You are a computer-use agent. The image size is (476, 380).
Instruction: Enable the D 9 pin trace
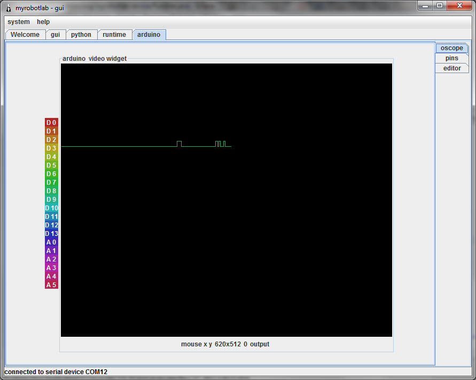51,199
